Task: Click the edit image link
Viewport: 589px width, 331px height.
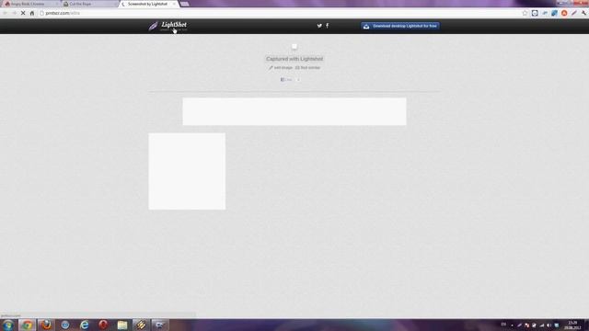Action: point(281,68)
